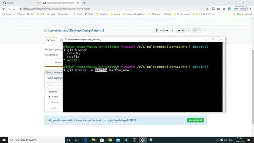Open Cortana from the taskbar circle
Viewport: 254px width, 143px height.
point(69,140)
